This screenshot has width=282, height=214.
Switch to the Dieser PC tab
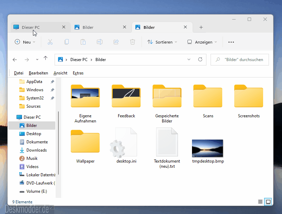(x=41, y=27)
